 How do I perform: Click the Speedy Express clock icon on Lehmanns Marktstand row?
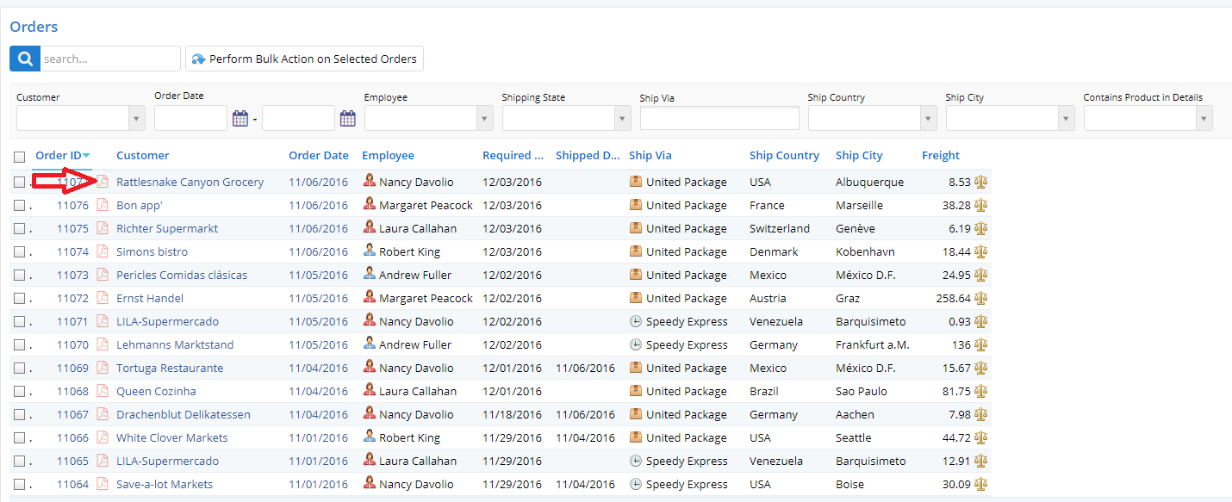click(x=636, y=344)
